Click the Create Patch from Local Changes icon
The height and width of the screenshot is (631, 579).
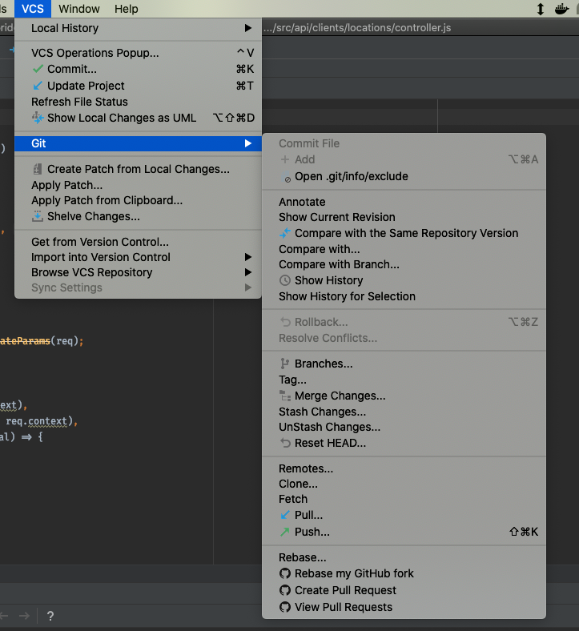(38, 169)
